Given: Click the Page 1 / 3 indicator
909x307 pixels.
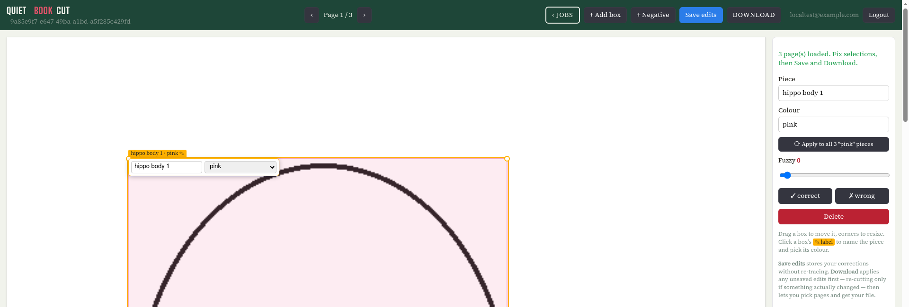Looking at the screenshot, I should [338, 15].
